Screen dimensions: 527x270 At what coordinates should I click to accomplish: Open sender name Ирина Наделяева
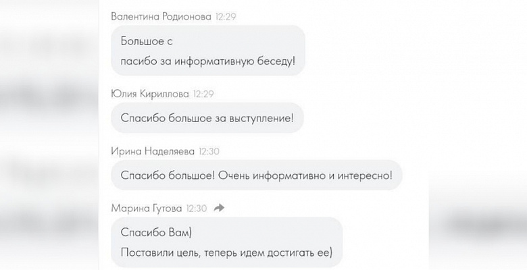(x=153, y=151)
